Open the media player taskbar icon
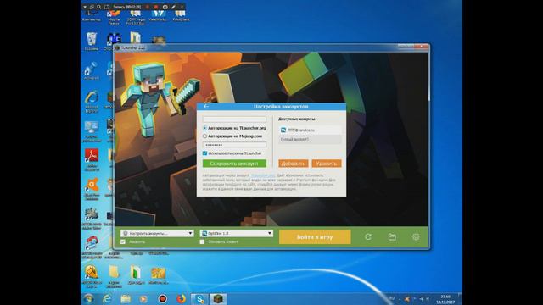The width and height of the screenshot is (543, 305). (x=143, y=299)
